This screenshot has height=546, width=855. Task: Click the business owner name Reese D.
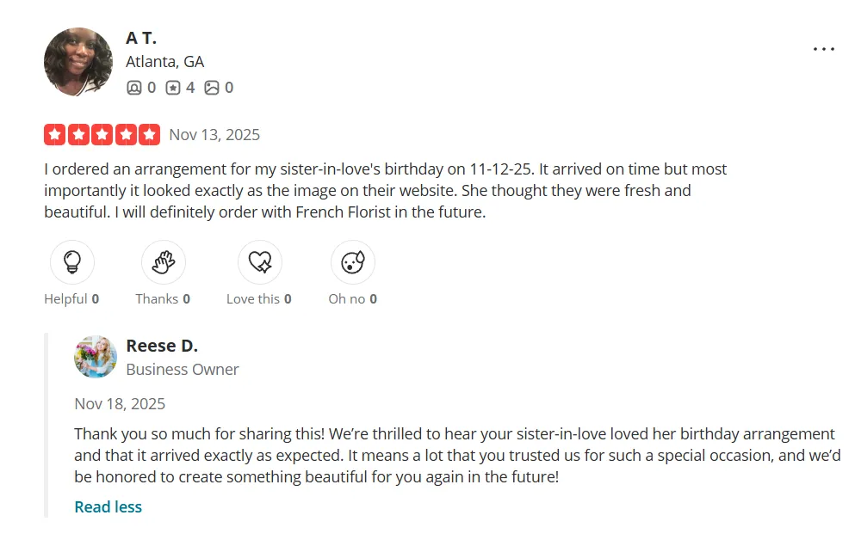tap(162, 346)
